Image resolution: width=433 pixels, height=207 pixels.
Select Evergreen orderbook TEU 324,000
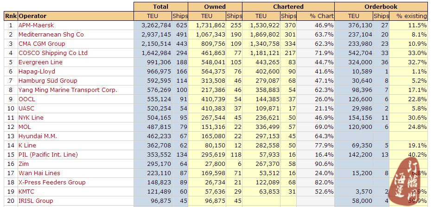pyautogui.click(x=360, y=62)
